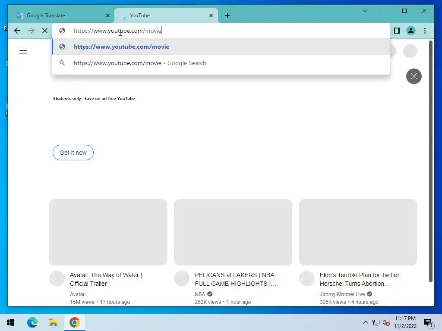Viewport: 442px width, 331px height.
Task: Open a new tab with the plus button
Action: pyautogui.click(x=227, y=16)
